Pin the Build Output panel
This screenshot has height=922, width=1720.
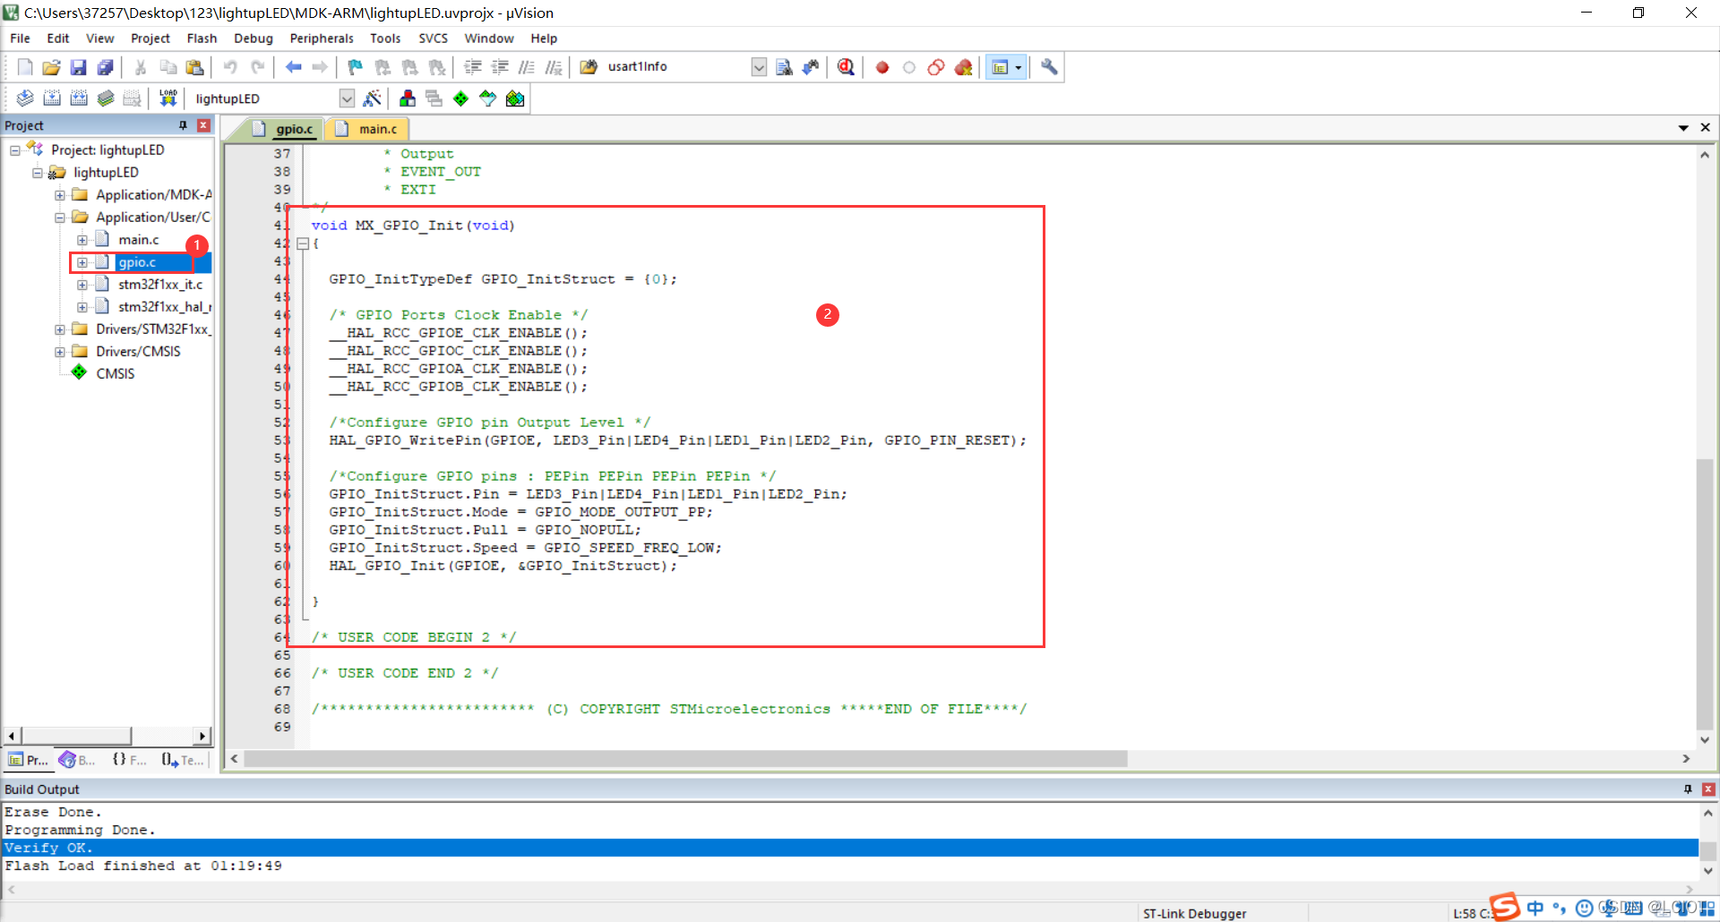tap(1688, 790)
